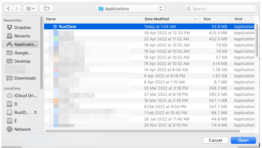
Task: Select the row dated 28 Jan 2022 at 11:40 AM
Action: (x=149, y=119)
